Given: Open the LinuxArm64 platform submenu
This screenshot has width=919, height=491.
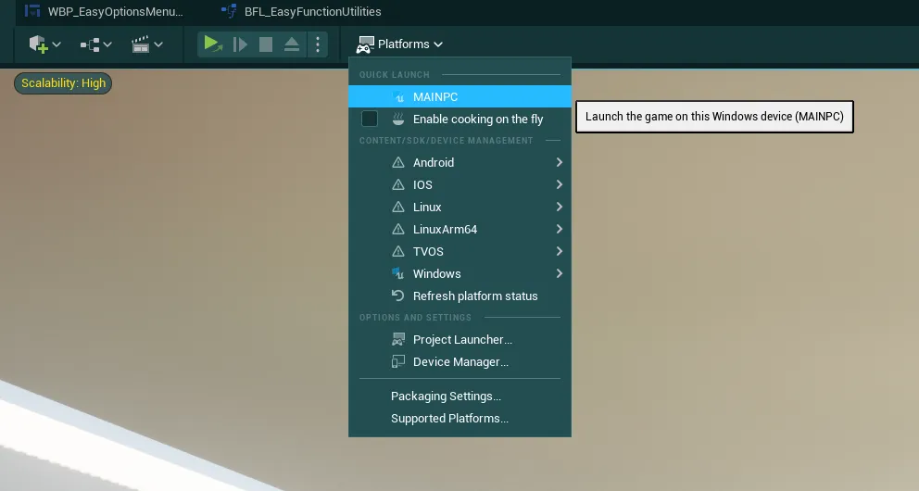Looking at the screenshot, I should point(459,229).
